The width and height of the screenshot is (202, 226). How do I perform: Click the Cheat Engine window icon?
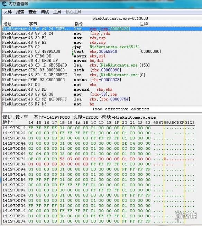[x=4, y=3]
